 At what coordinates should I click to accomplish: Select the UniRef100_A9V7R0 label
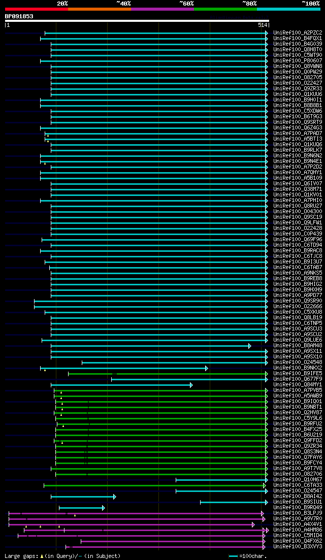[x=298, y=519]
